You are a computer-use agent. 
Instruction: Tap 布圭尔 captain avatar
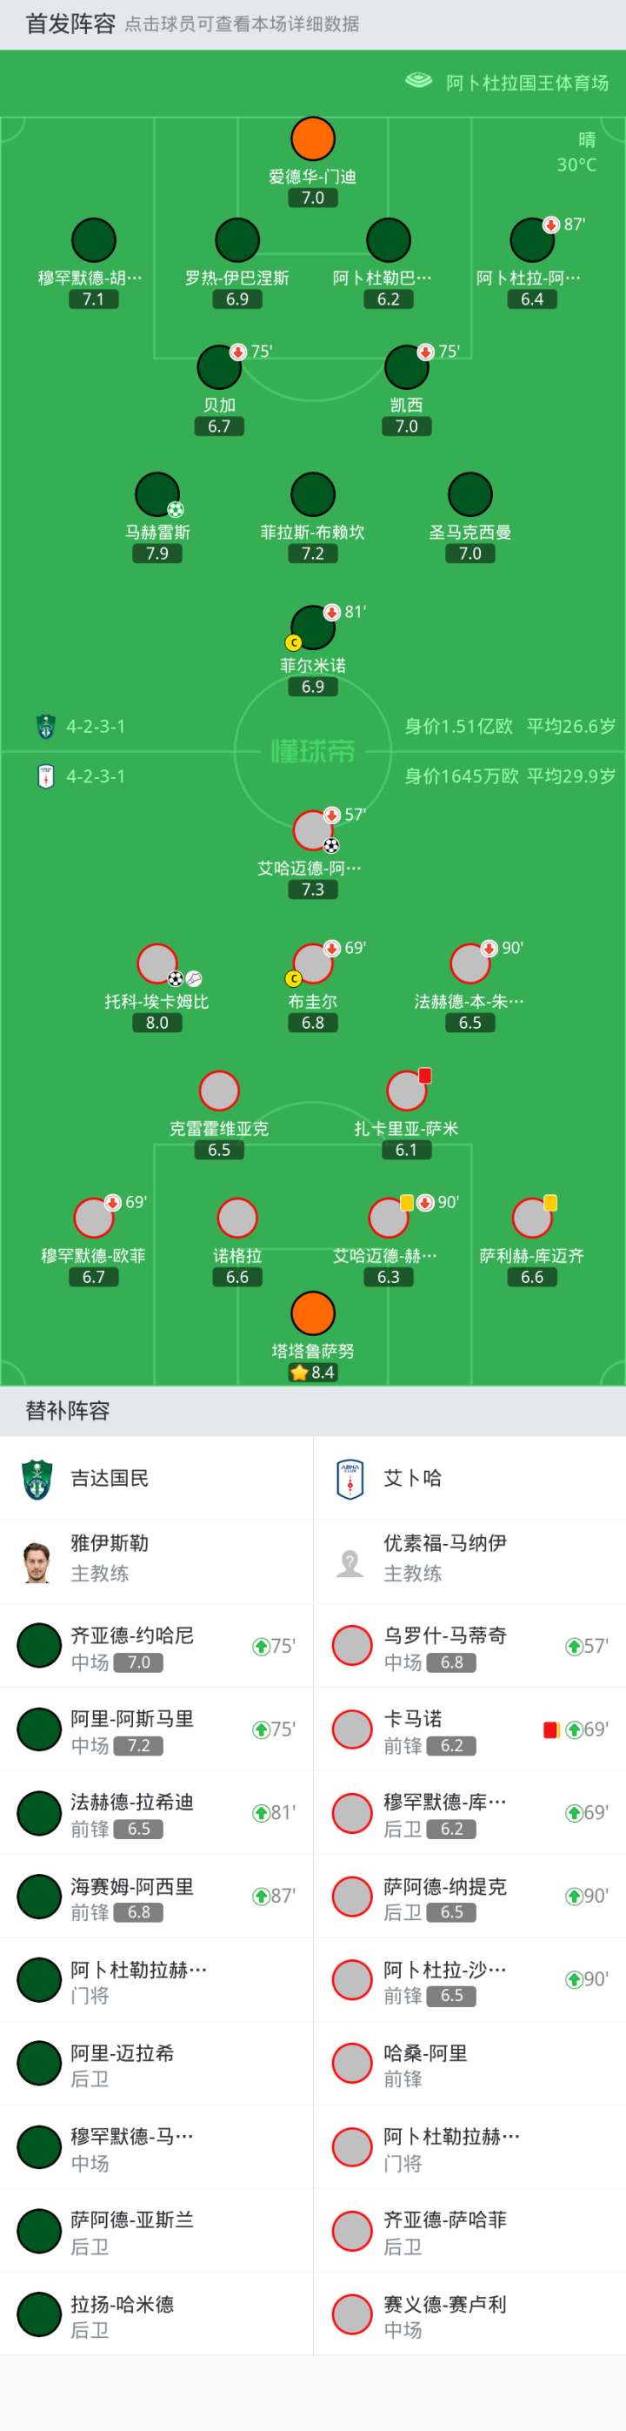tap(313, 964)
